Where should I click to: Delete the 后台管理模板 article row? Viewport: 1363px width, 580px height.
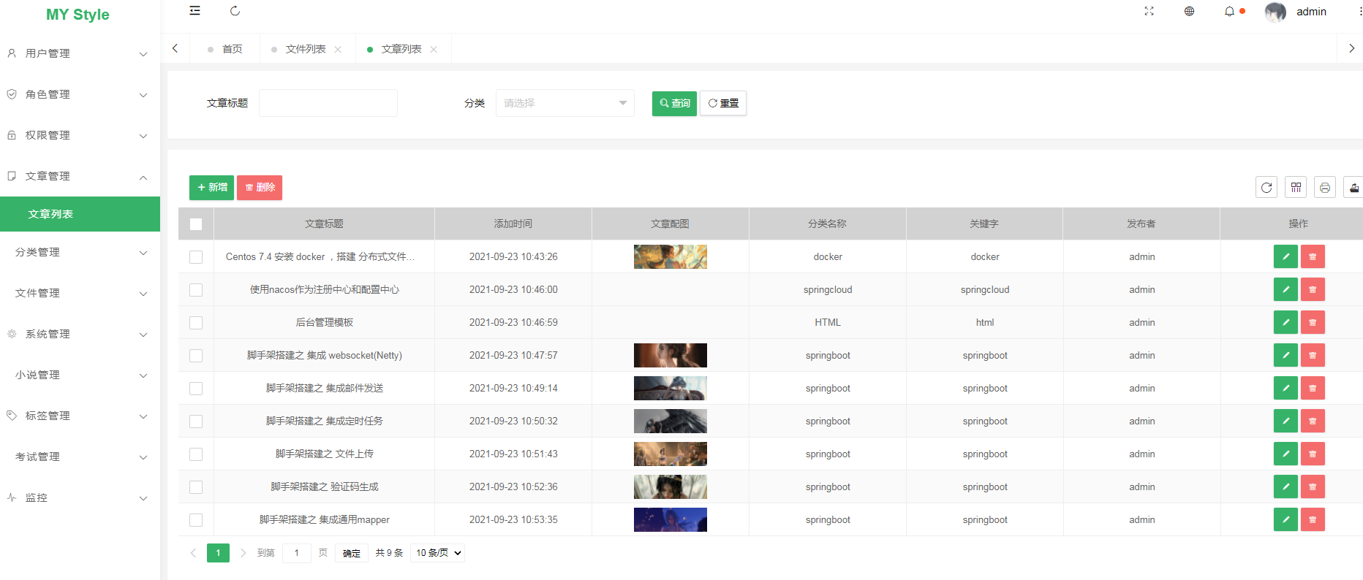pos(1313,322)
